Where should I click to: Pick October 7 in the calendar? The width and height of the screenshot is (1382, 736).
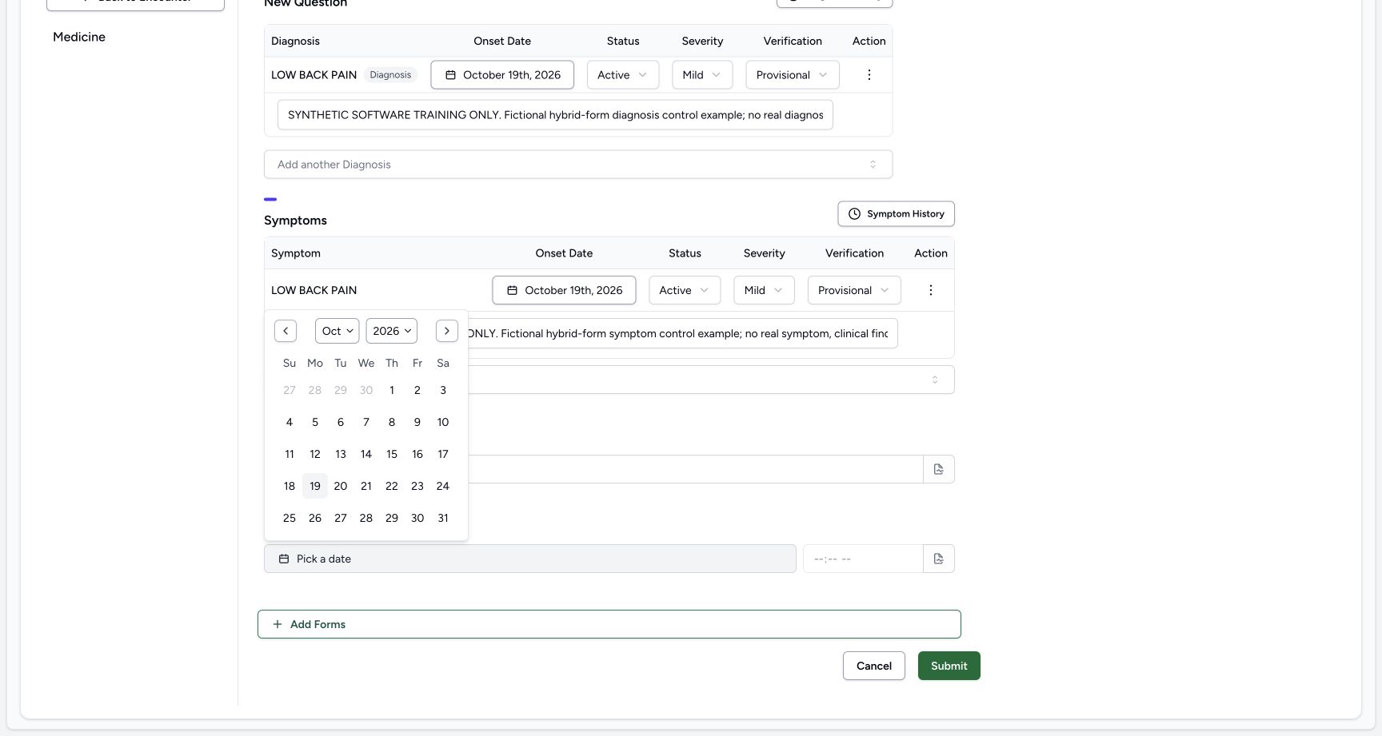366,422
